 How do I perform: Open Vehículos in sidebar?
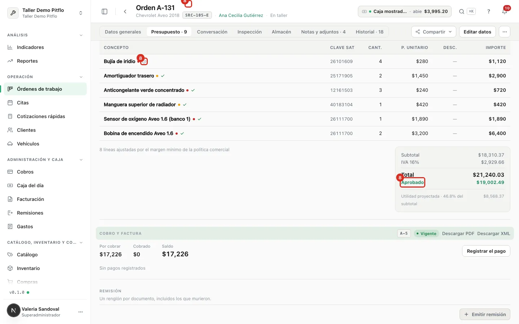pyautogui.click(x=45, y=144)
